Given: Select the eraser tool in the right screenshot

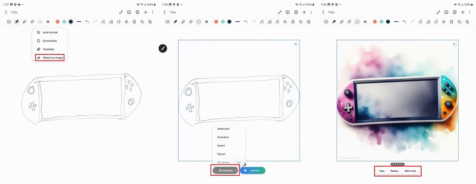Looking at the screenshot, I should click(349, 22).
